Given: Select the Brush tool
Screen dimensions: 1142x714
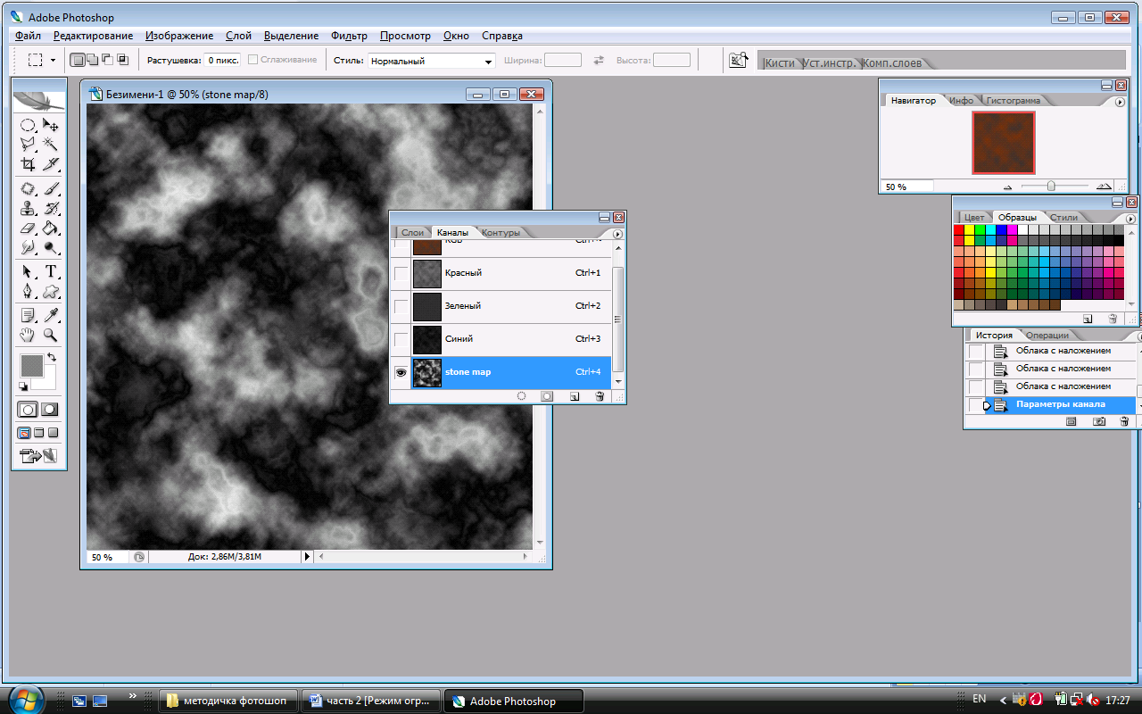Looking at the screenshot, I should point(51,188).
